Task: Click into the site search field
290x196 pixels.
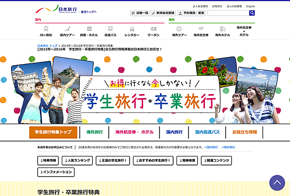Action: pyautogui.click(x=229, y=13)
